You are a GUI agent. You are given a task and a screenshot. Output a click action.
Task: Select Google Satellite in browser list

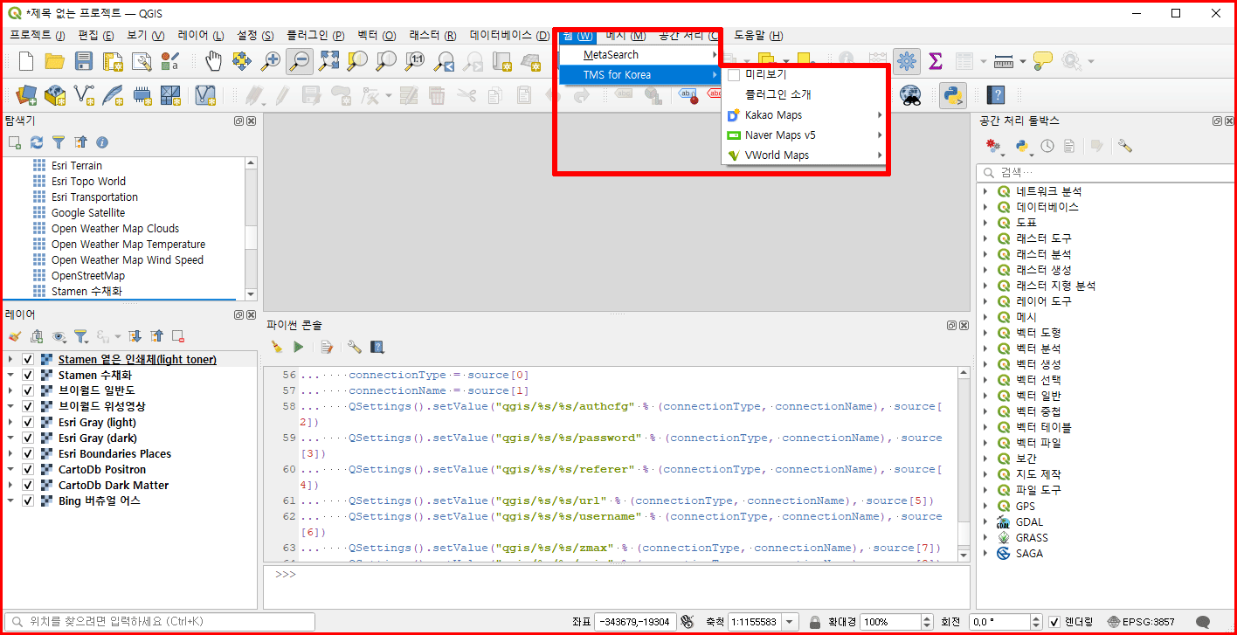coord(88,213)
